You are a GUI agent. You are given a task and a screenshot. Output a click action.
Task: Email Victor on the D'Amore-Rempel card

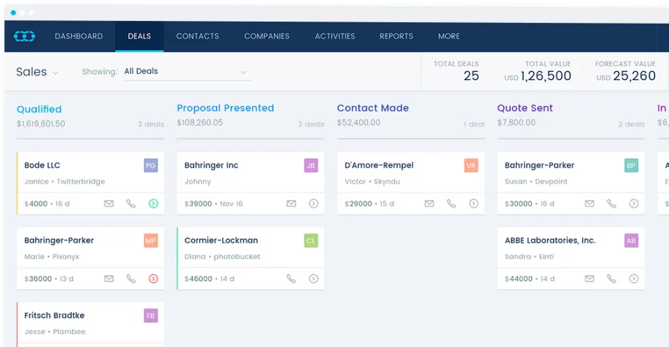(429, 203)
